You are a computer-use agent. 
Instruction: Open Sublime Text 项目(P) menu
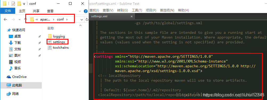click(x=151, y=10)
